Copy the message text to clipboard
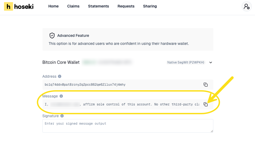This screenshot has width=255, height=142. (x=206, y=104)
